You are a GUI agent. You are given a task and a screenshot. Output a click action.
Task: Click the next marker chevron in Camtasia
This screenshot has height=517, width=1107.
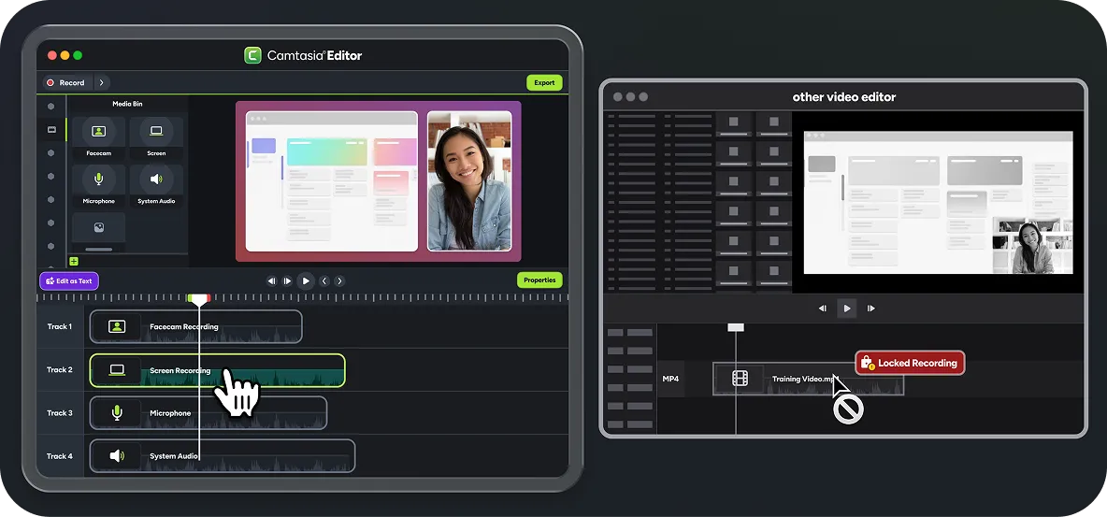339,280
